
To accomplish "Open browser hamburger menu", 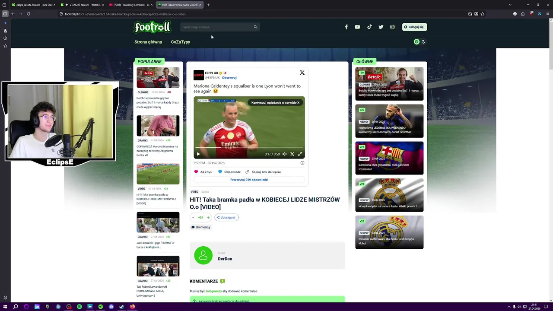I will click(548, 14).
